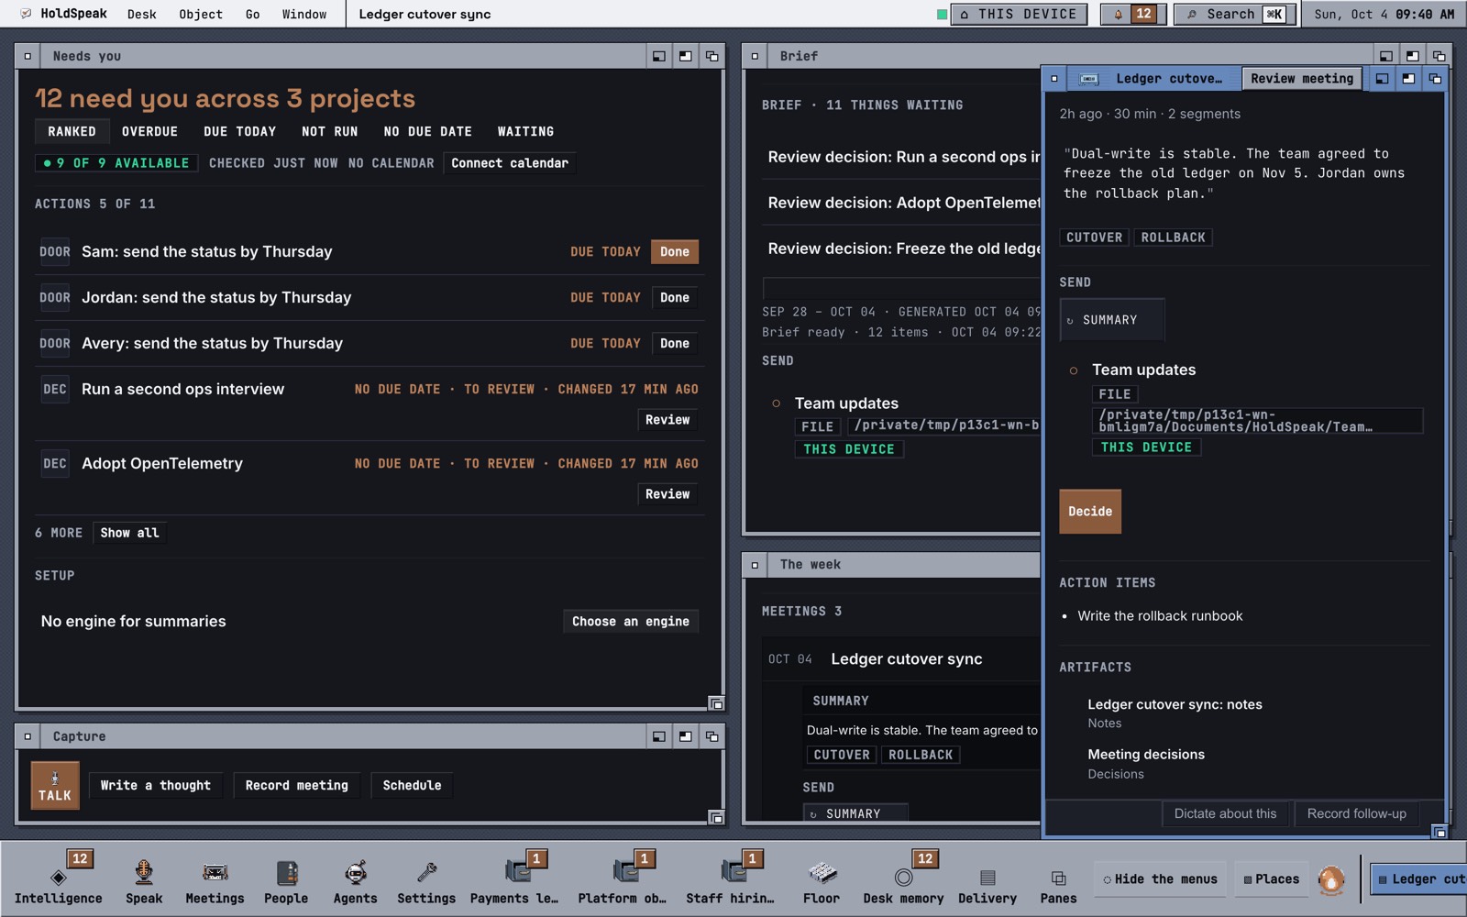1467x917 pixels.
Task: Select the RANKED filter
Action: pos(72,131)
